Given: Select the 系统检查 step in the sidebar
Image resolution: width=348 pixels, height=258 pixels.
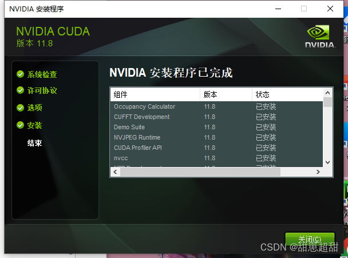Looking at the screenshot, I should 42,74.
